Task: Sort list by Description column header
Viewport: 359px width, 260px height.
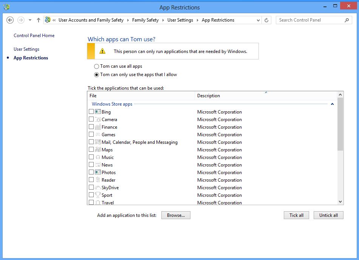Action: [266, 96]
